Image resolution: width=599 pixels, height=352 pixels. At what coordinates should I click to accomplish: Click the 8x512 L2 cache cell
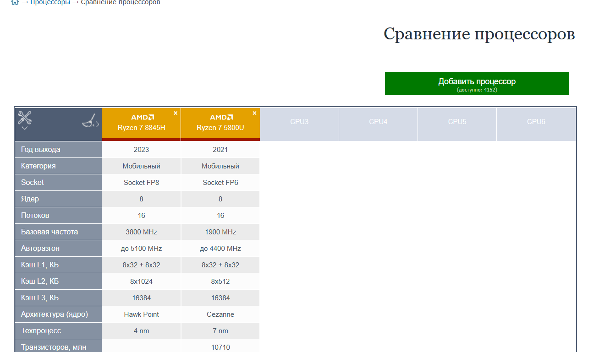[x=220, y=282]
